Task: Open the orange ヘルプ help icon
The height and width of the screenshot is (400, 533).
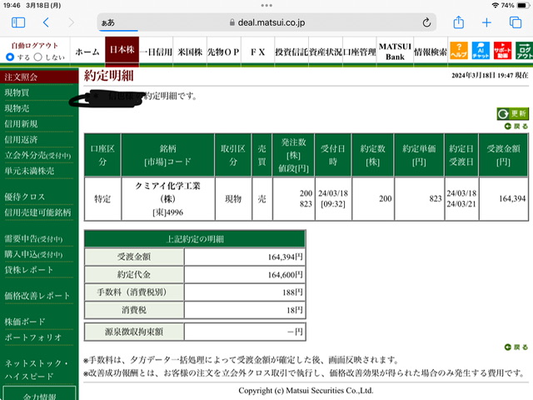Action: 459,51
